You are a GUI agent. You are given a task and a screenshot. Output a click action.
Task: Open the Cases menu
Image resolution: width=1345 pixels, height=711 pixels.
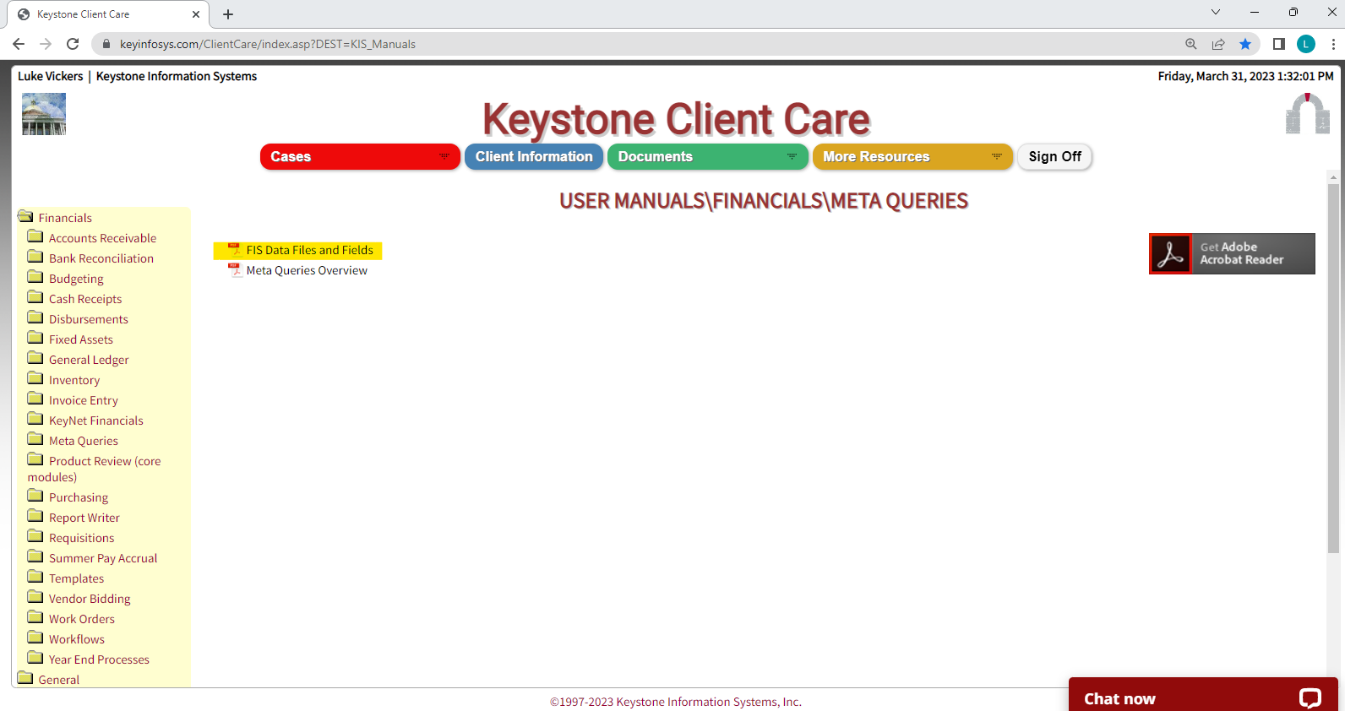coord(360,156)
